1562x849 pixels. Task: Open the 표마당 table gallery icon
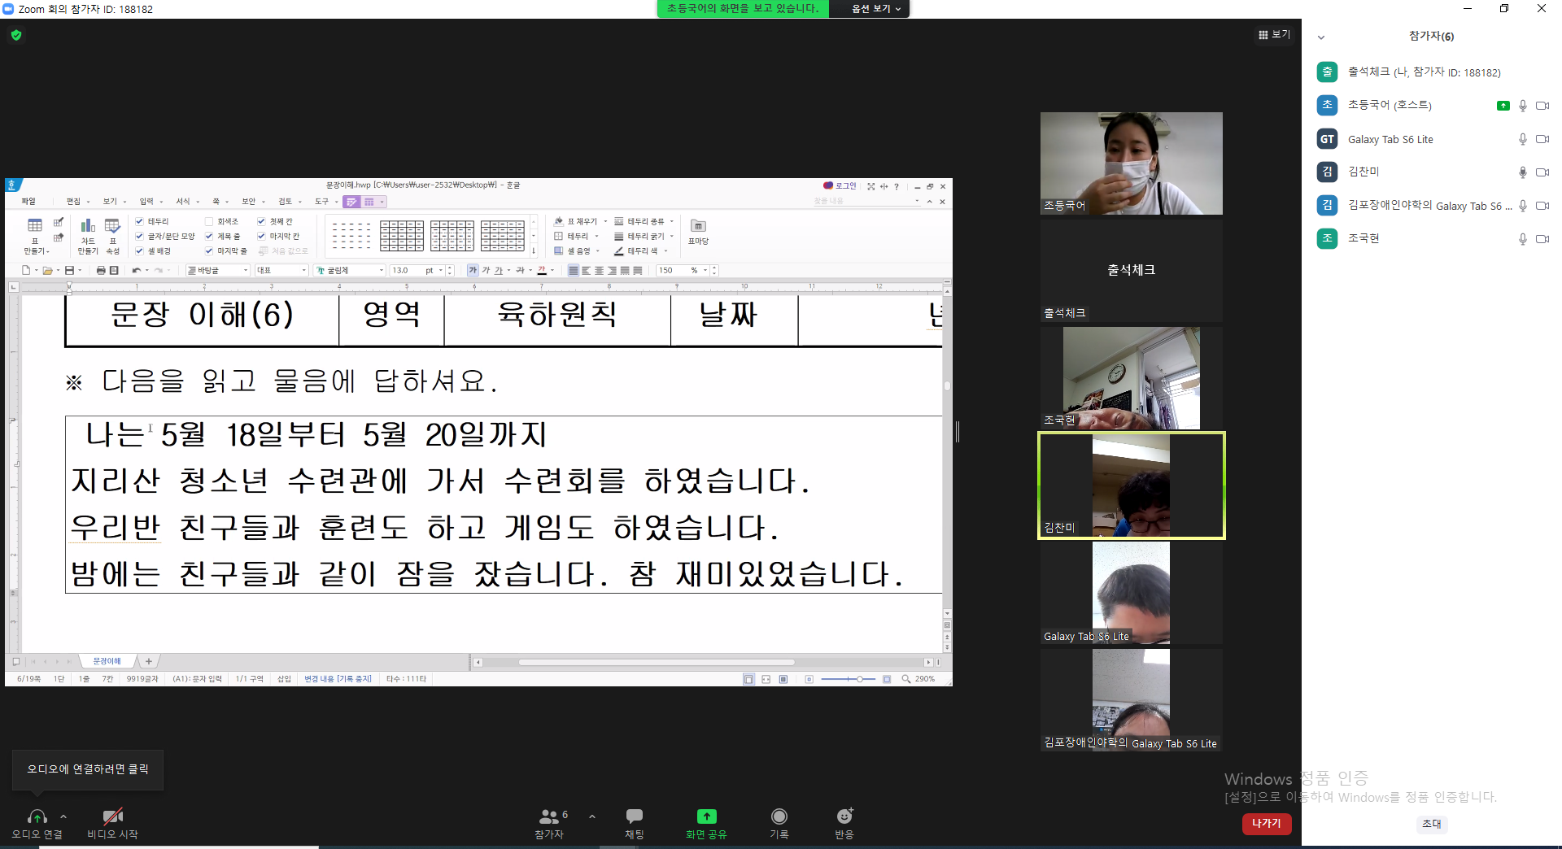pyautogui.click(x=698, y=226)
